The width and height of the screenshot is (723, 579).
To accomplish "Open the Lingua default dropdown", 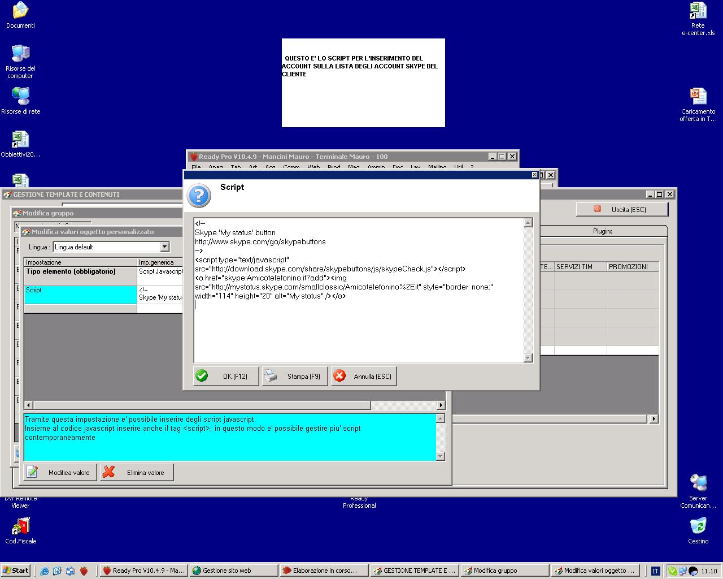I will point(164,247).
